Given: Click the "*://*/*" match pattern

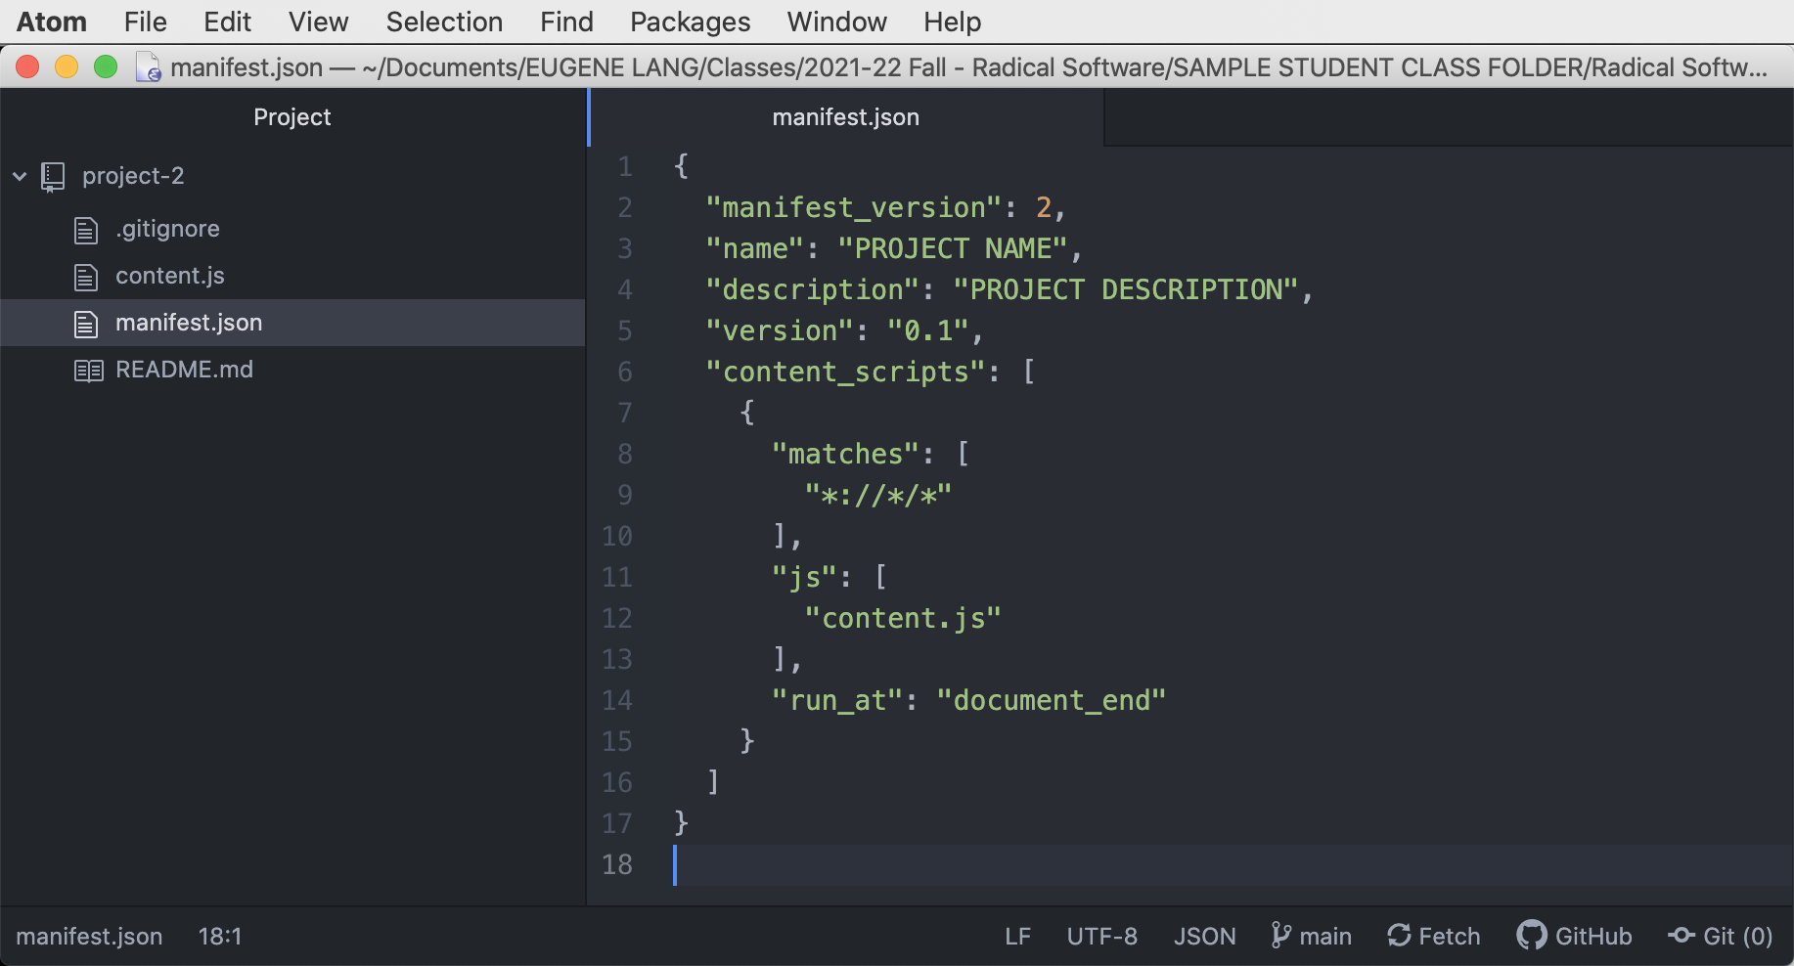Looking at the screenshot, I should 878,495.
